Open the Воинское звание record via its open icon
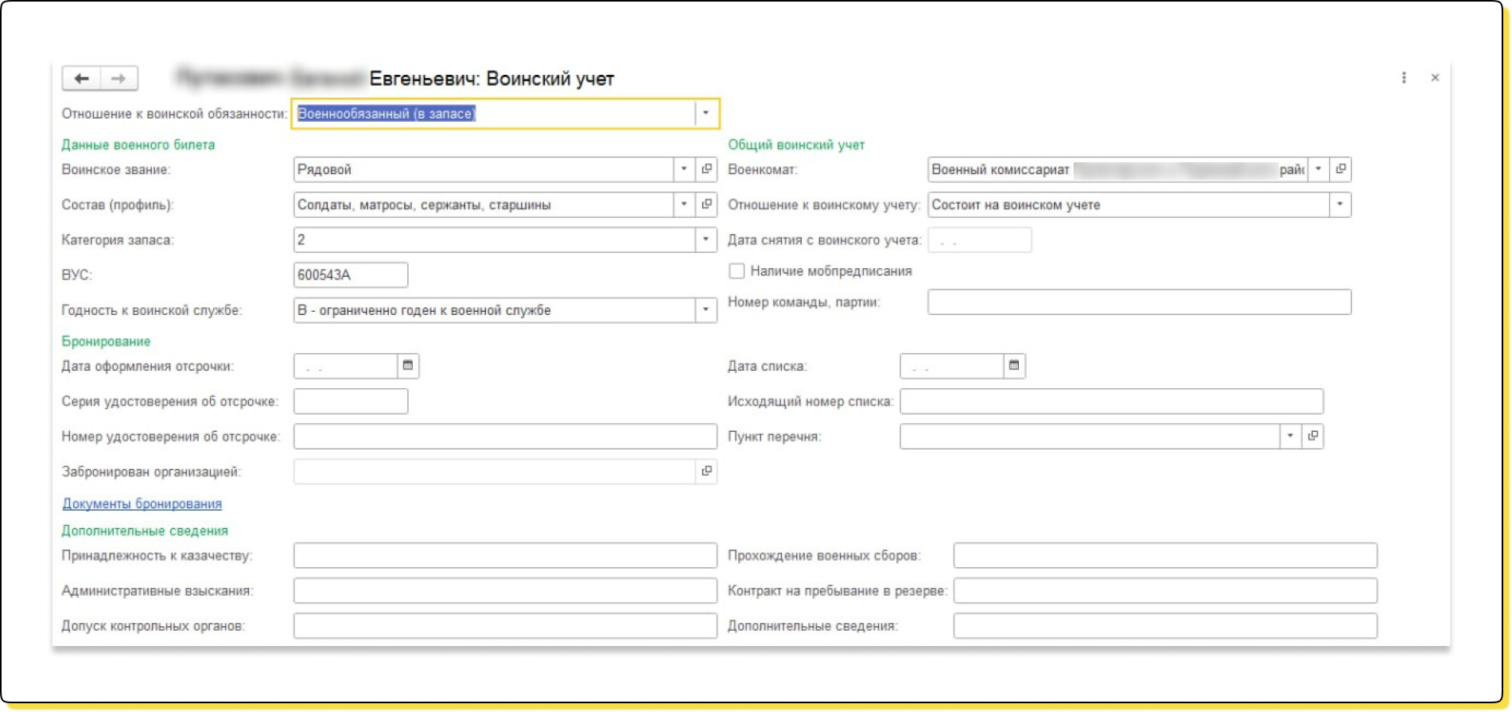1512x712 pixels. click(706, 169)
